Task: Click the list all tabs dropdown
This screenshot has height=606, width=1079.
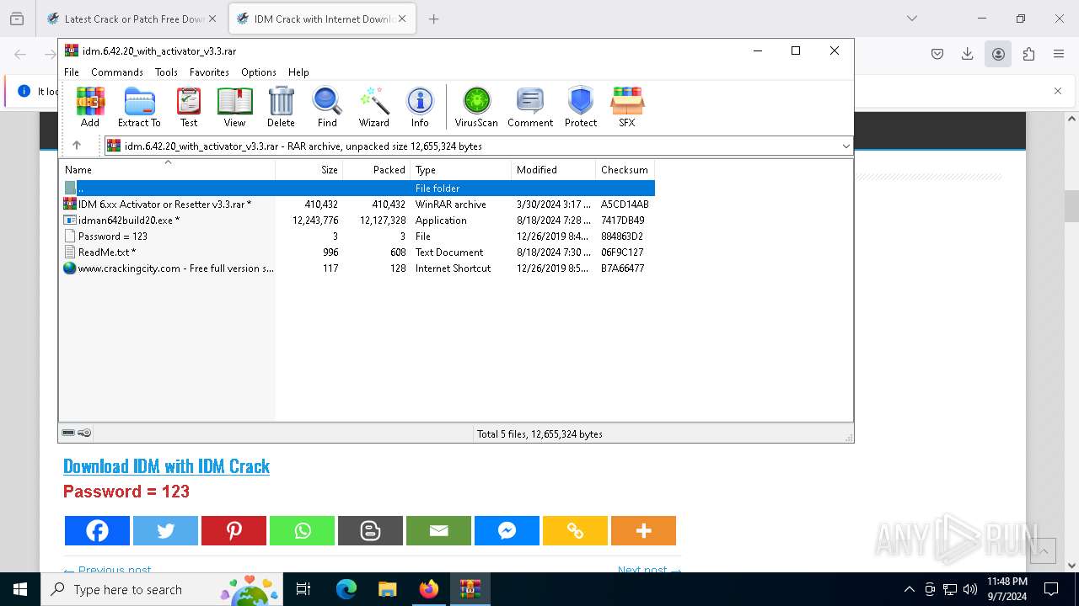Action: coord(911,19)
